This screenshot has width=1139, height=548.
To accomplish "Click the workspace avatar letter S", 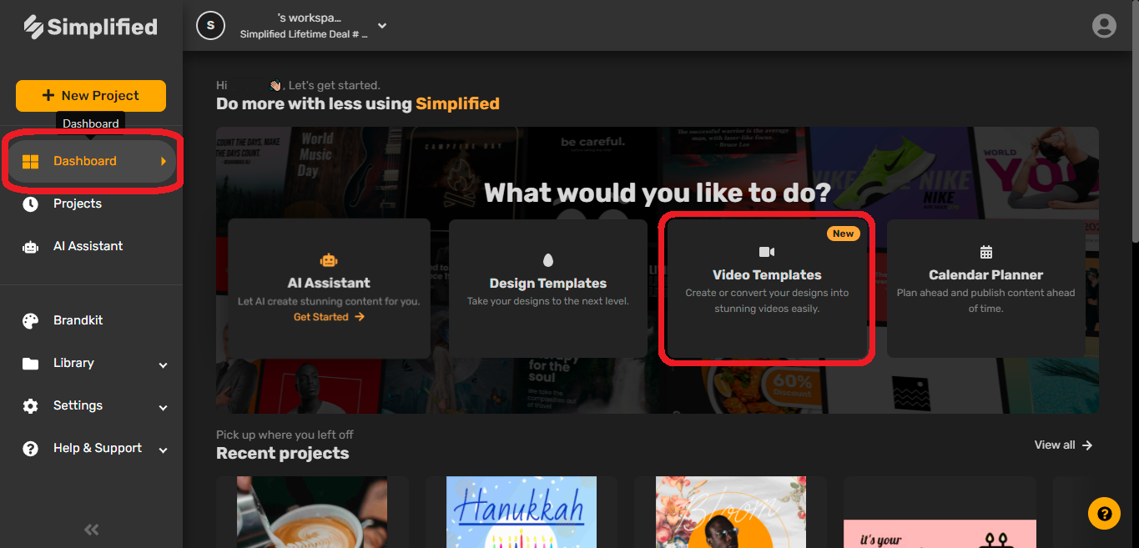I will [x=210, y=25].
